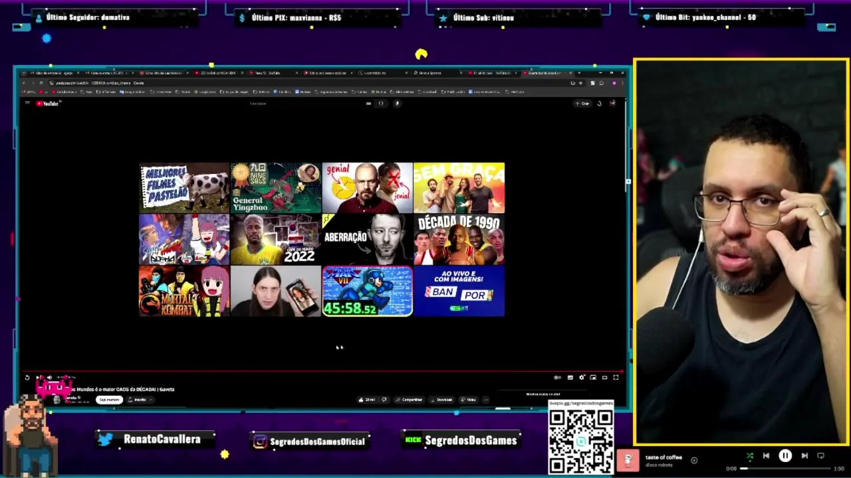Open the YouTube hamburger guide menu

point(27,103)
